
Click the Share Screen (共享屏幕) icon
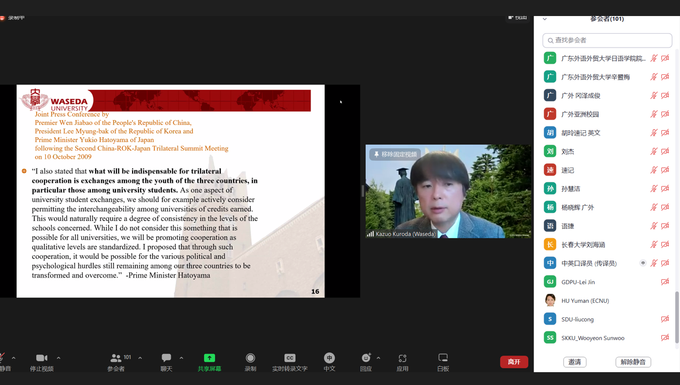[x=209, y=358]
